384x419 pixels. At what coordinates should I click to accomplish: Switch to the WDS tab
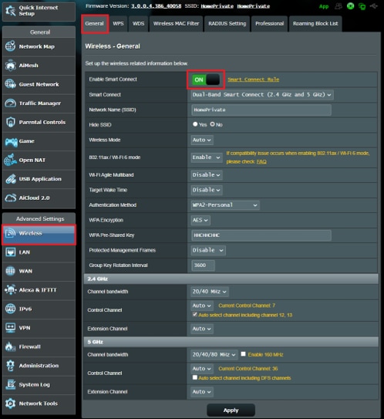click(x=138, y=24)
